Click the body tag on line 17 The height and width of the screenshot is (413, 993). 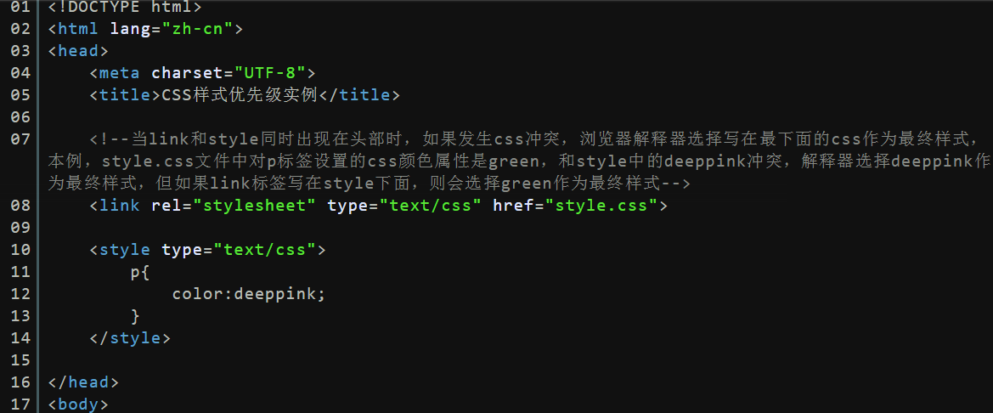[x=78, y=405]
